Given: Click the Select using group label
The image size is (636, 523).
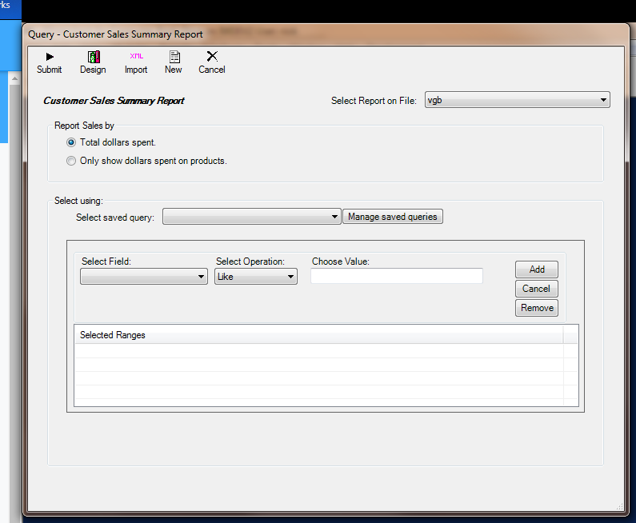Looking at the screenshot, I should coord(78,201).
